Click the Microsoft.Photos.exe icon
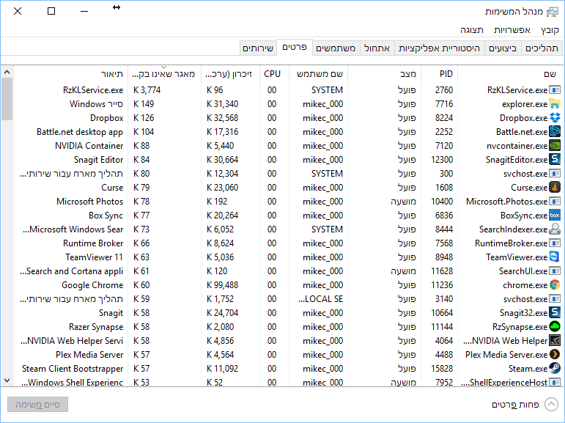The image size is (565, 423). coord(555,201)
